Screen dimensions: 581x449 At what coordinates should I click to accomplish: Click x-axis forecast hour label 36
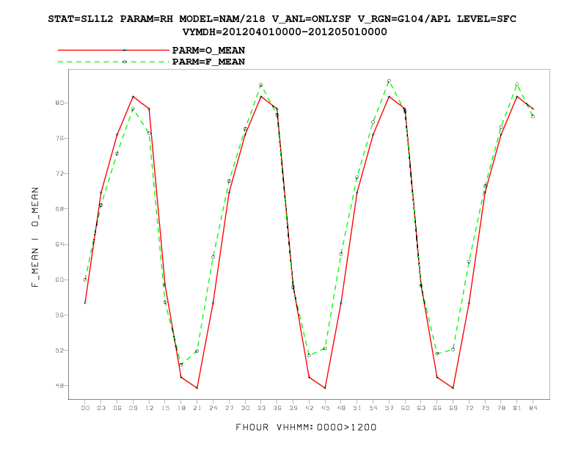[277, 408]
